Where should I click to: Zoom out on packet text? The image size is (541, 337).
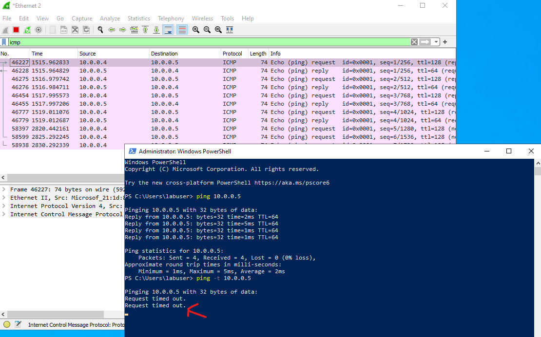(207, 30)
